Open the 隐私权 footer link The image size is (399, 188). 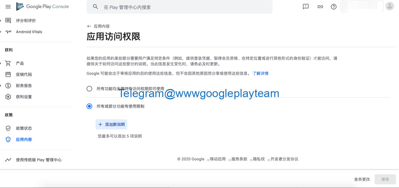pos(259,159)
